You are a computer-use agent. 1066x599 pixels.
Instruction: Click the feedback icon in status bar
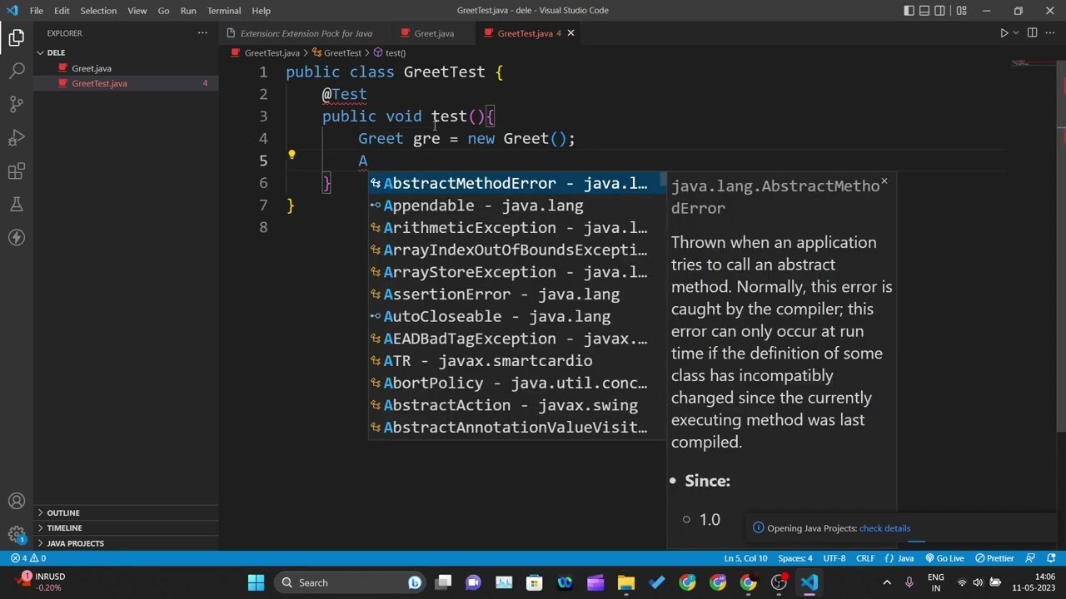tap(1030, 558)
